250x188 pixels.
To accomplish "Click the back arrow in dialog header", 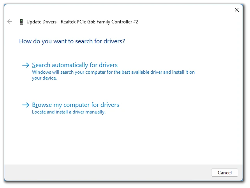I will 10,21.
